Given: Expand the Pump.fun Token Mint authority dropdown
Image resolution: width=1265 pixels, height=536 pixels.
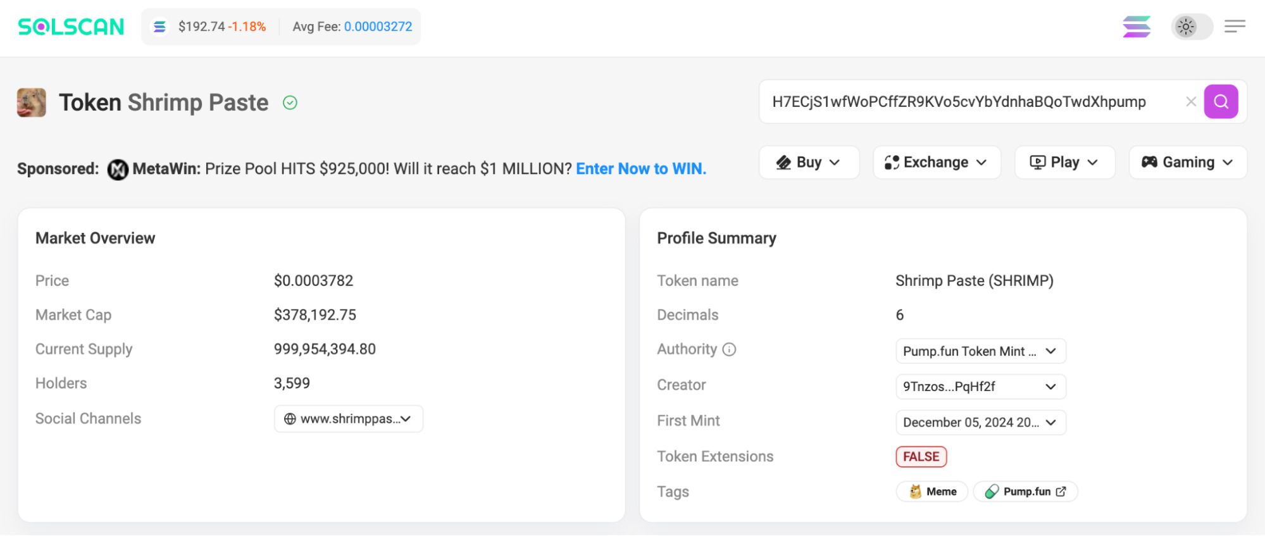Looking at the screenshot, I should tap(980, 351).
